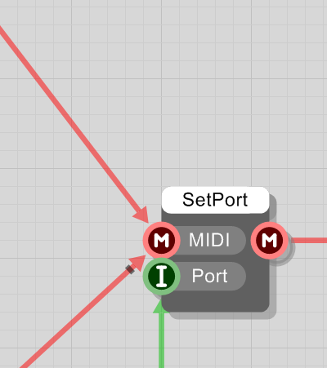Click the Port label pill
327x368 pixels.
[209, 277]
